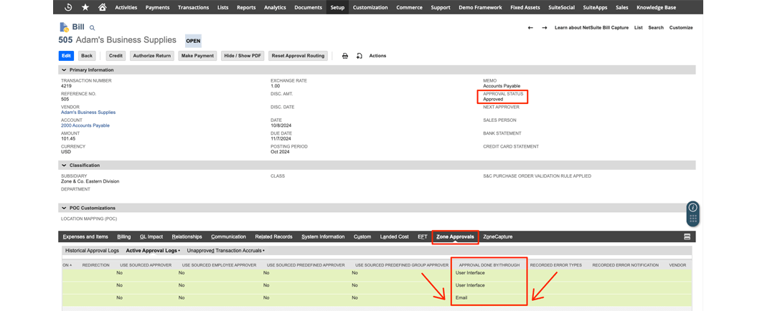
Task: Switch to the Related Records tab
Action: coord(274,237)
